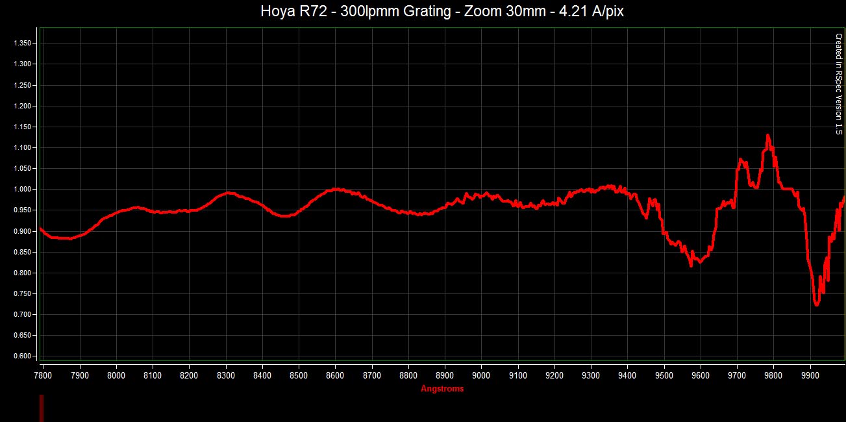Image resolution: width=846 pixels, height=422 pixels.
Task: Click the deepest curve dip near 9900 Angstroms
Action: click(x=816, y=304)
